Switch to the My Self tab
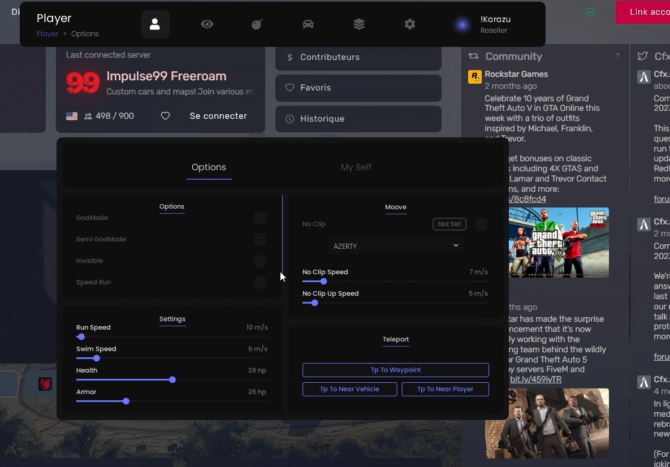670x467 pixels. tap(356, 167)
